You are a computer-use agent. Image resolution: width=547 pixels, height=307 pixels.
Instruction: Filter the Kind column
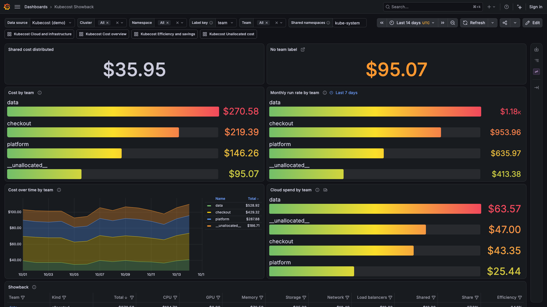[x=64, y=297]
